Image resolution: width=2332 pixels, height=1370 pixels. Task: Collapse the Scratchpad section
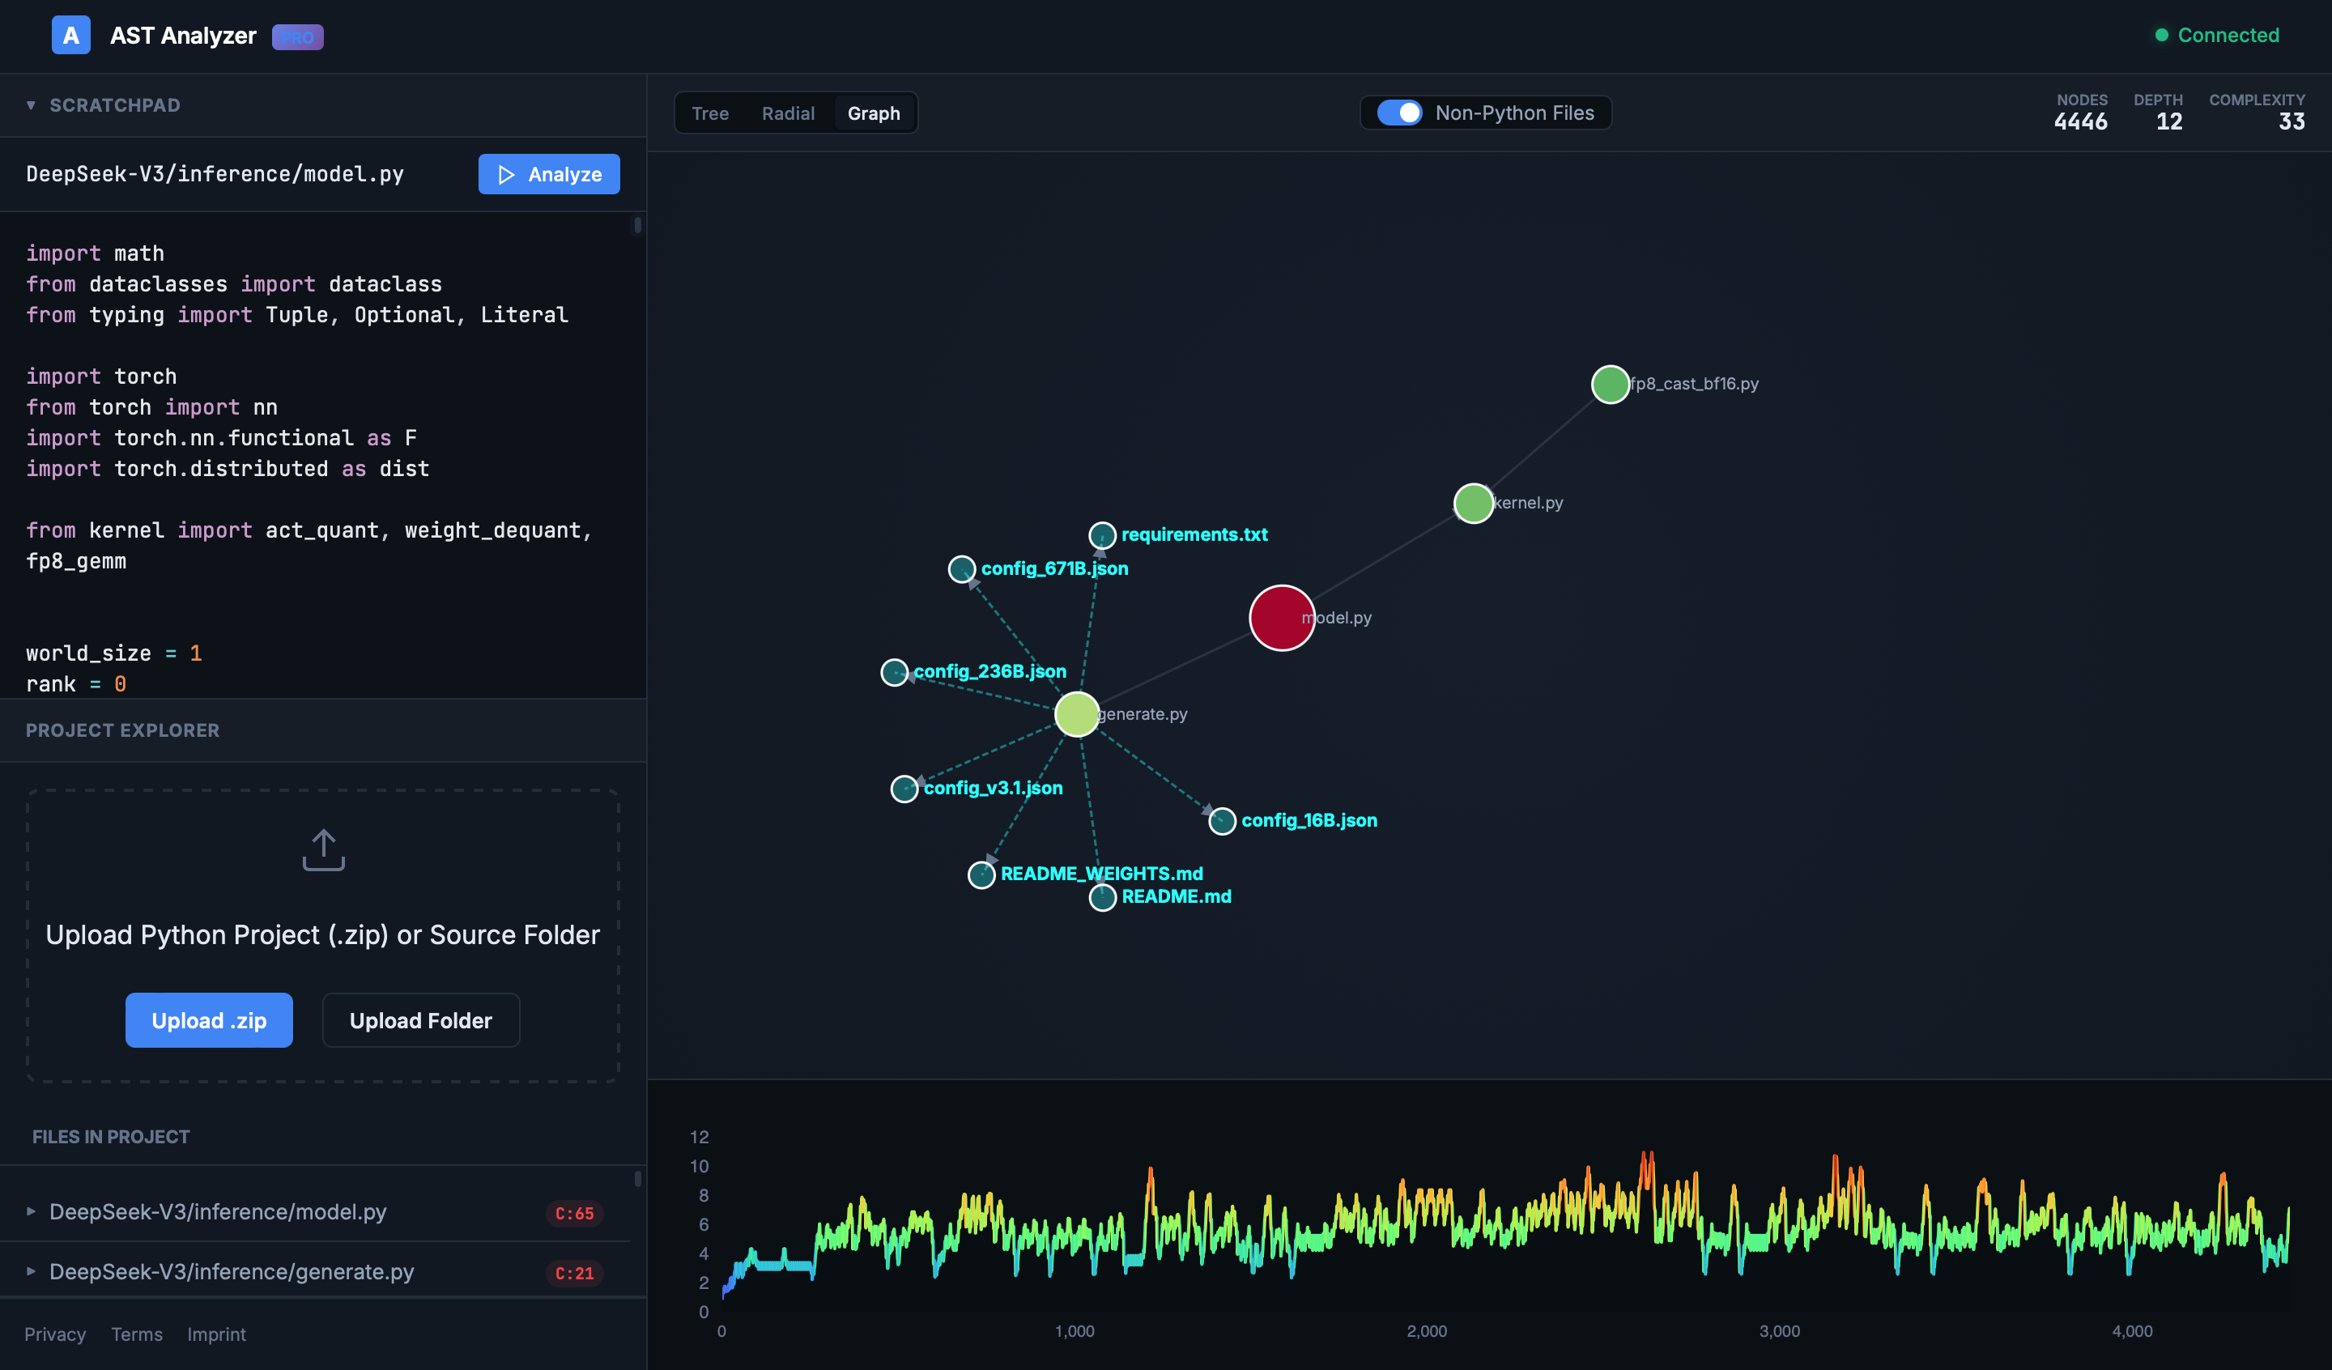31,104
